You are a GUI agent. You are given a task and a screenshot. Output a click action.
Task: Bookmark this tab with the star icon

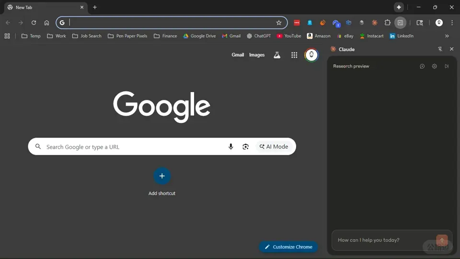[279, 23]
